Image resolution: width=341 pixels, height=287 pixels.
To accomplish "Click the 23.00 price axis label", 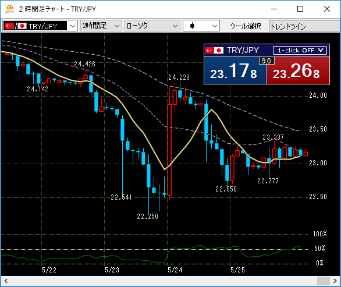I will 318,163.
